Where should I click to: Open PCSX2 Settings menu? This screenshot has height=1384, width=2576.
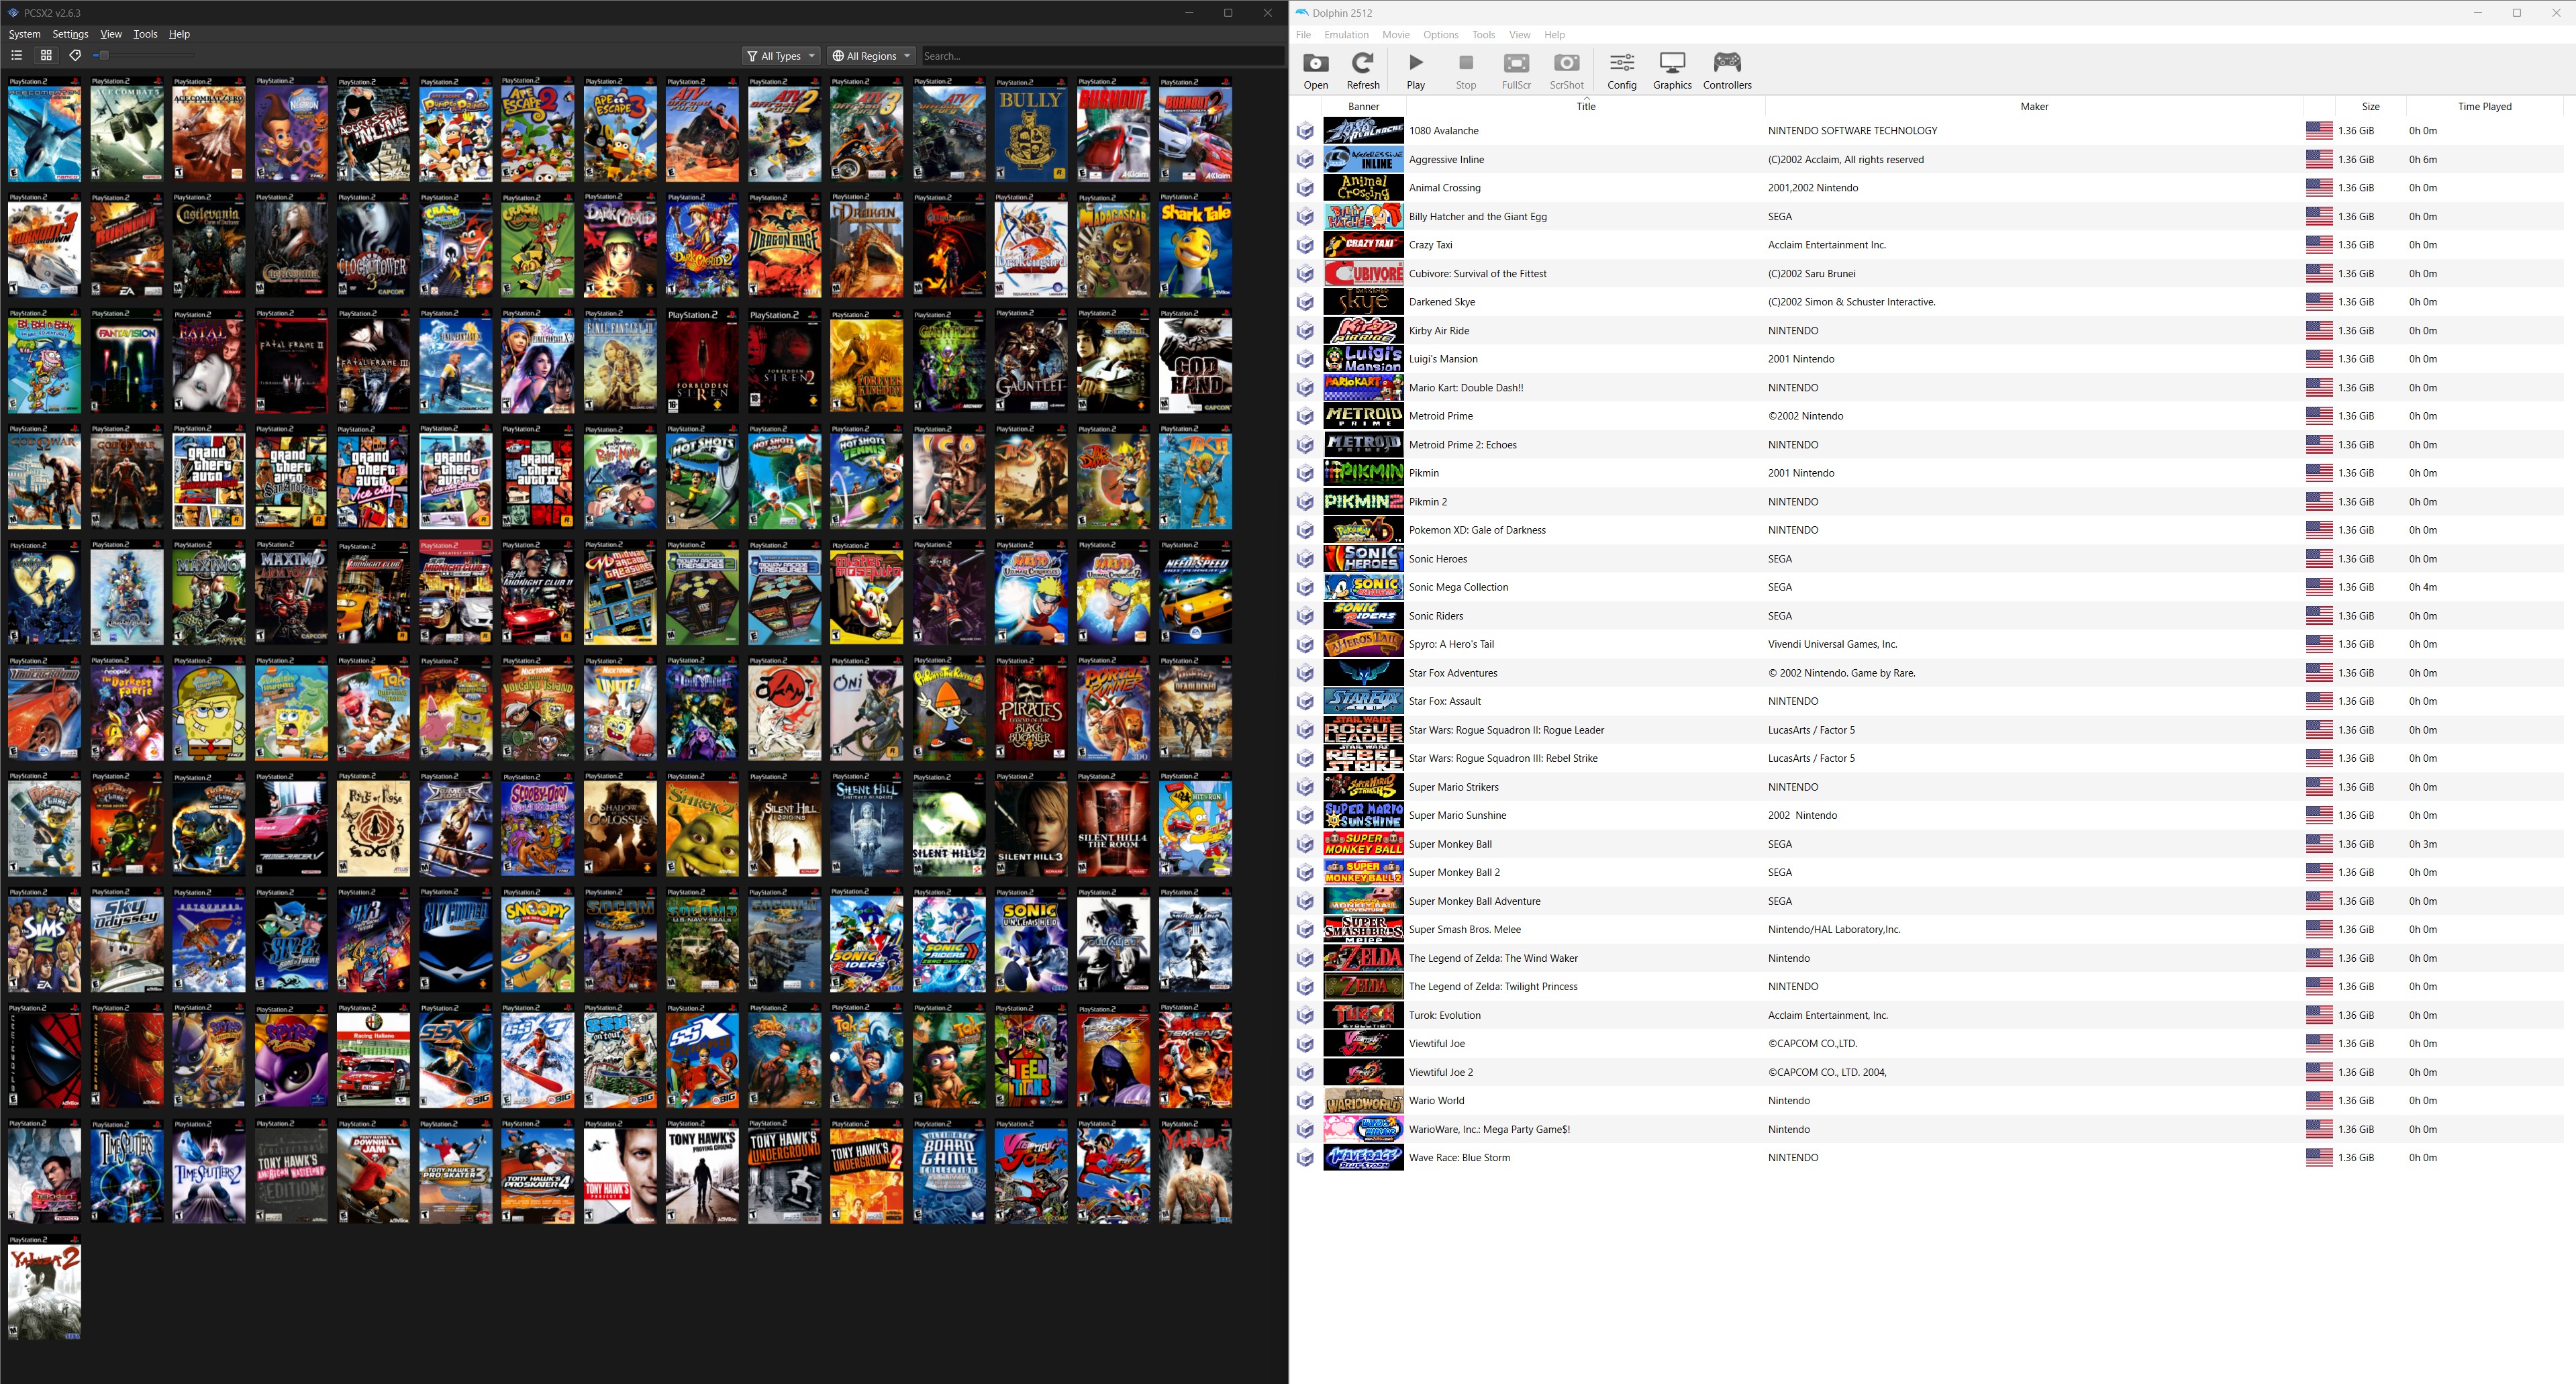pyautogui.click(x=70, y=34)
